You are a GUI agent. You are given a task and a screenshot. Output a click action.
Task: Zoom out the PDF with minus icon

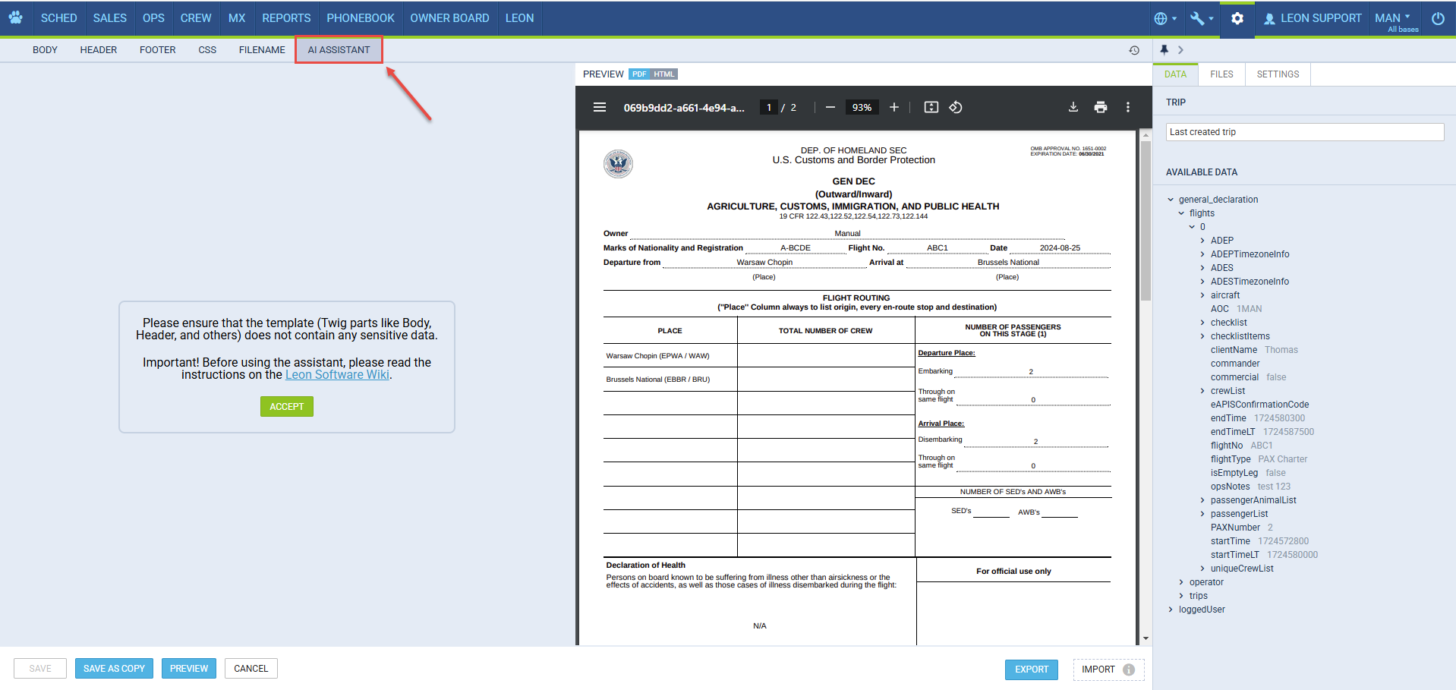pyautogui.click(x=830, y=107)
